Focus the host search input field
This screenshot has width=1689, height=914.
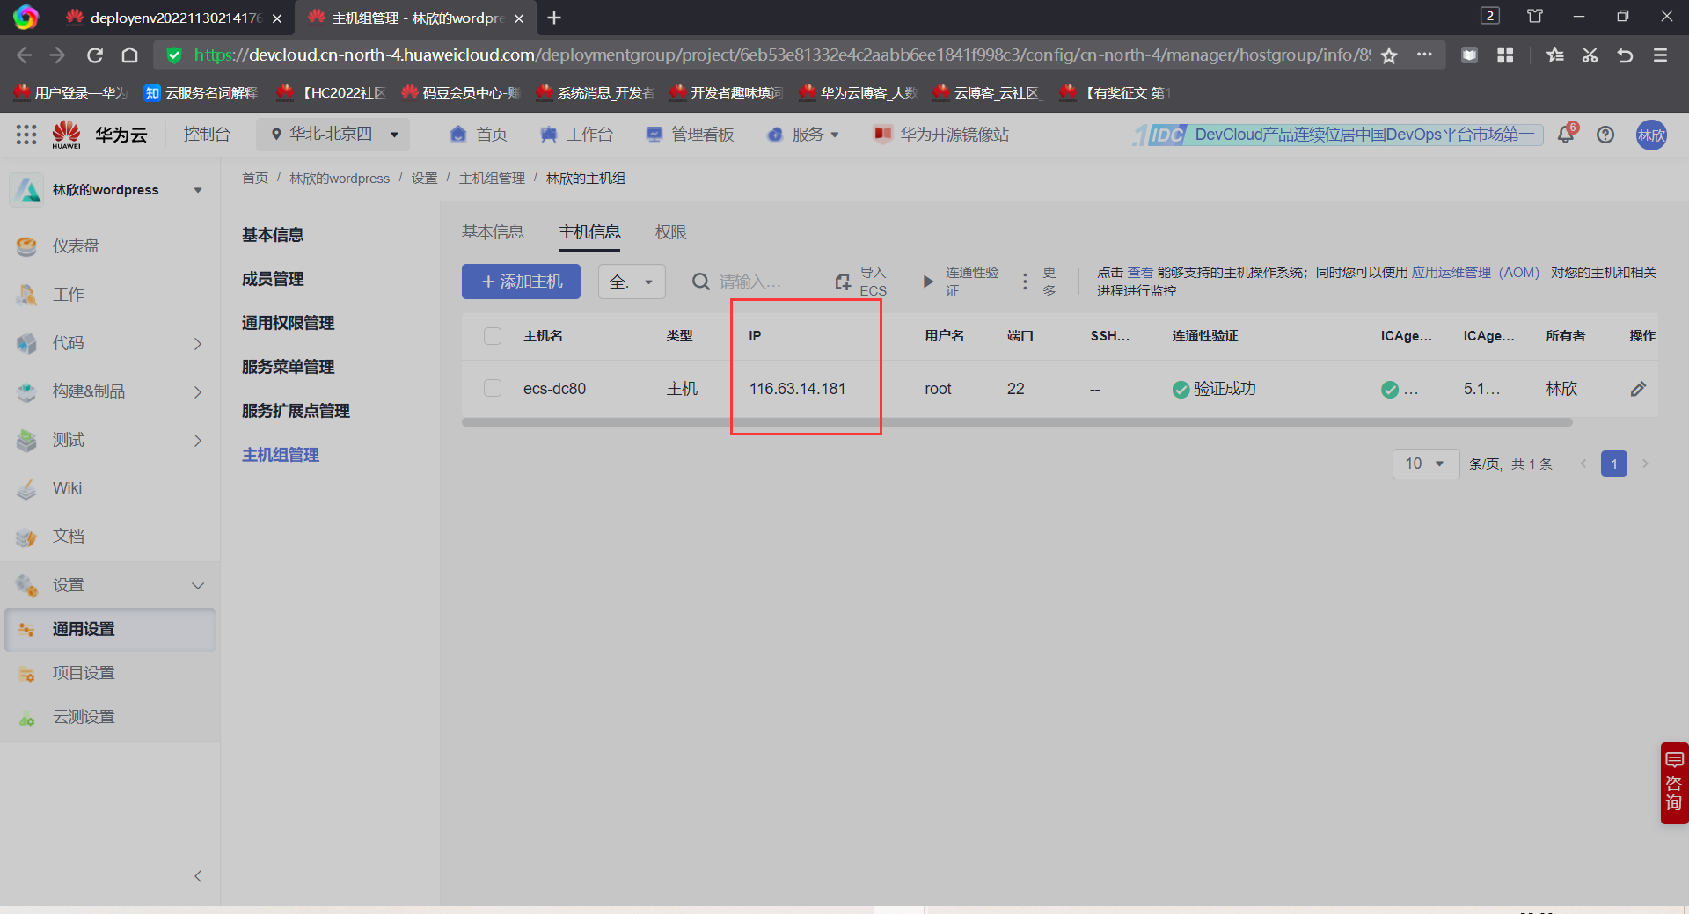pyautogui.click(x=750, y=282)
